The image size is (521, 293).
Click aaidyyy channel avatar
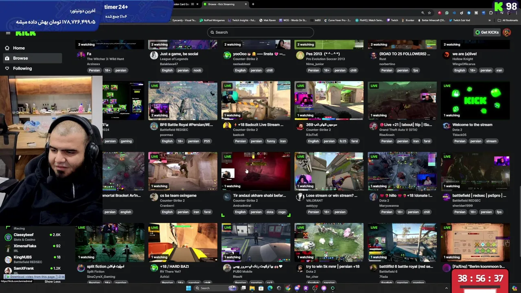pos(300,197)
